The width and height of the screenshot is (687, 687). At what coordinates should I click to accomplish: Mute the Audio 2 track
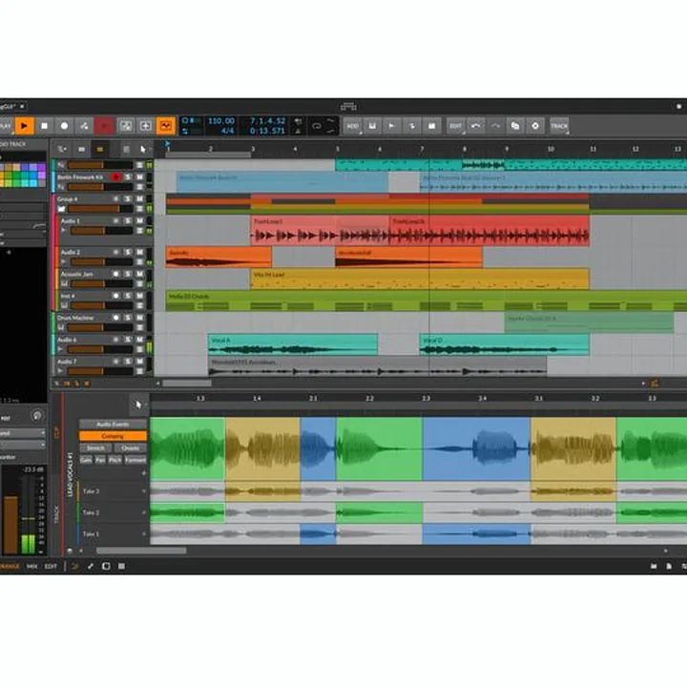[x=139, y=252]
